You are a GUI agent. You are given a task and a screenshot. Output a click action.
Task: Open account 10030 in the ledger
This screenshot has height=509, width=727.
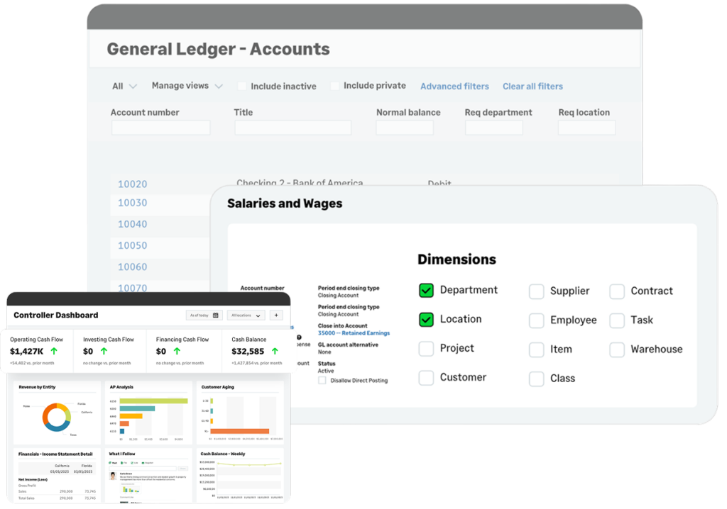point(132,203)
